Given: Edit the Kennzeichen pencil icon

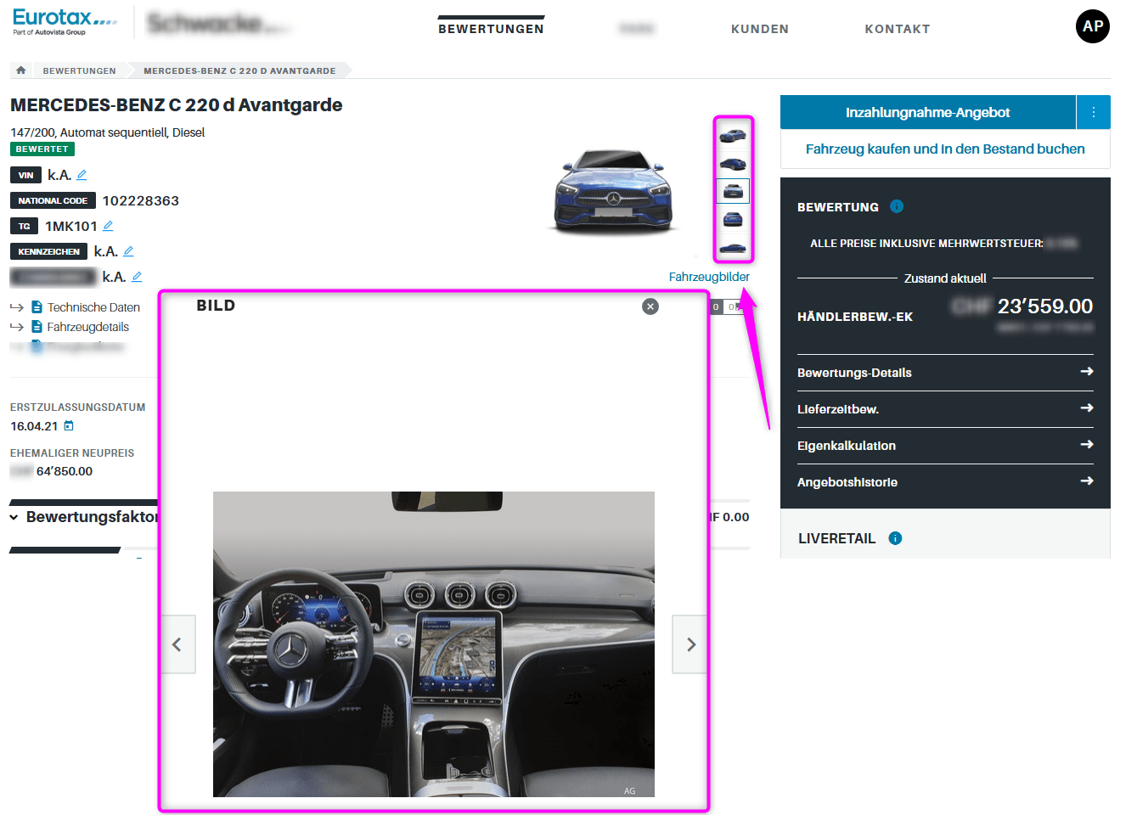Looking at the screenshot, I should point(128,251).
